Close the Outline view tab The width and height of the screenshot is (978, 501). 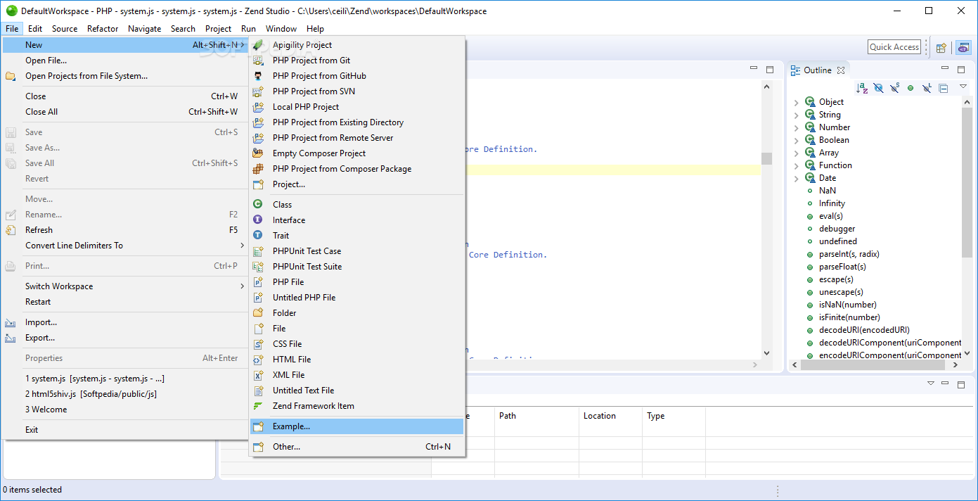point(841,70)
